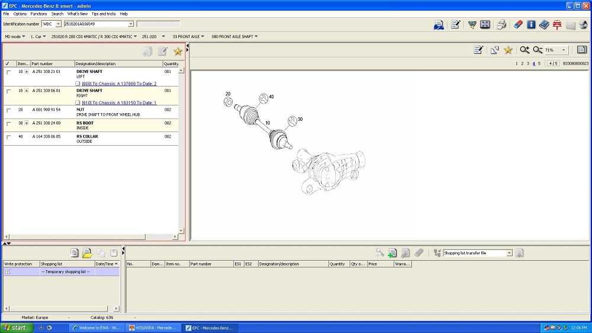Expand the plus on DRIVE SHAFT RIGHT row
Image resolution: width=592 pixels, height=333 pixels.
[27, 91]
